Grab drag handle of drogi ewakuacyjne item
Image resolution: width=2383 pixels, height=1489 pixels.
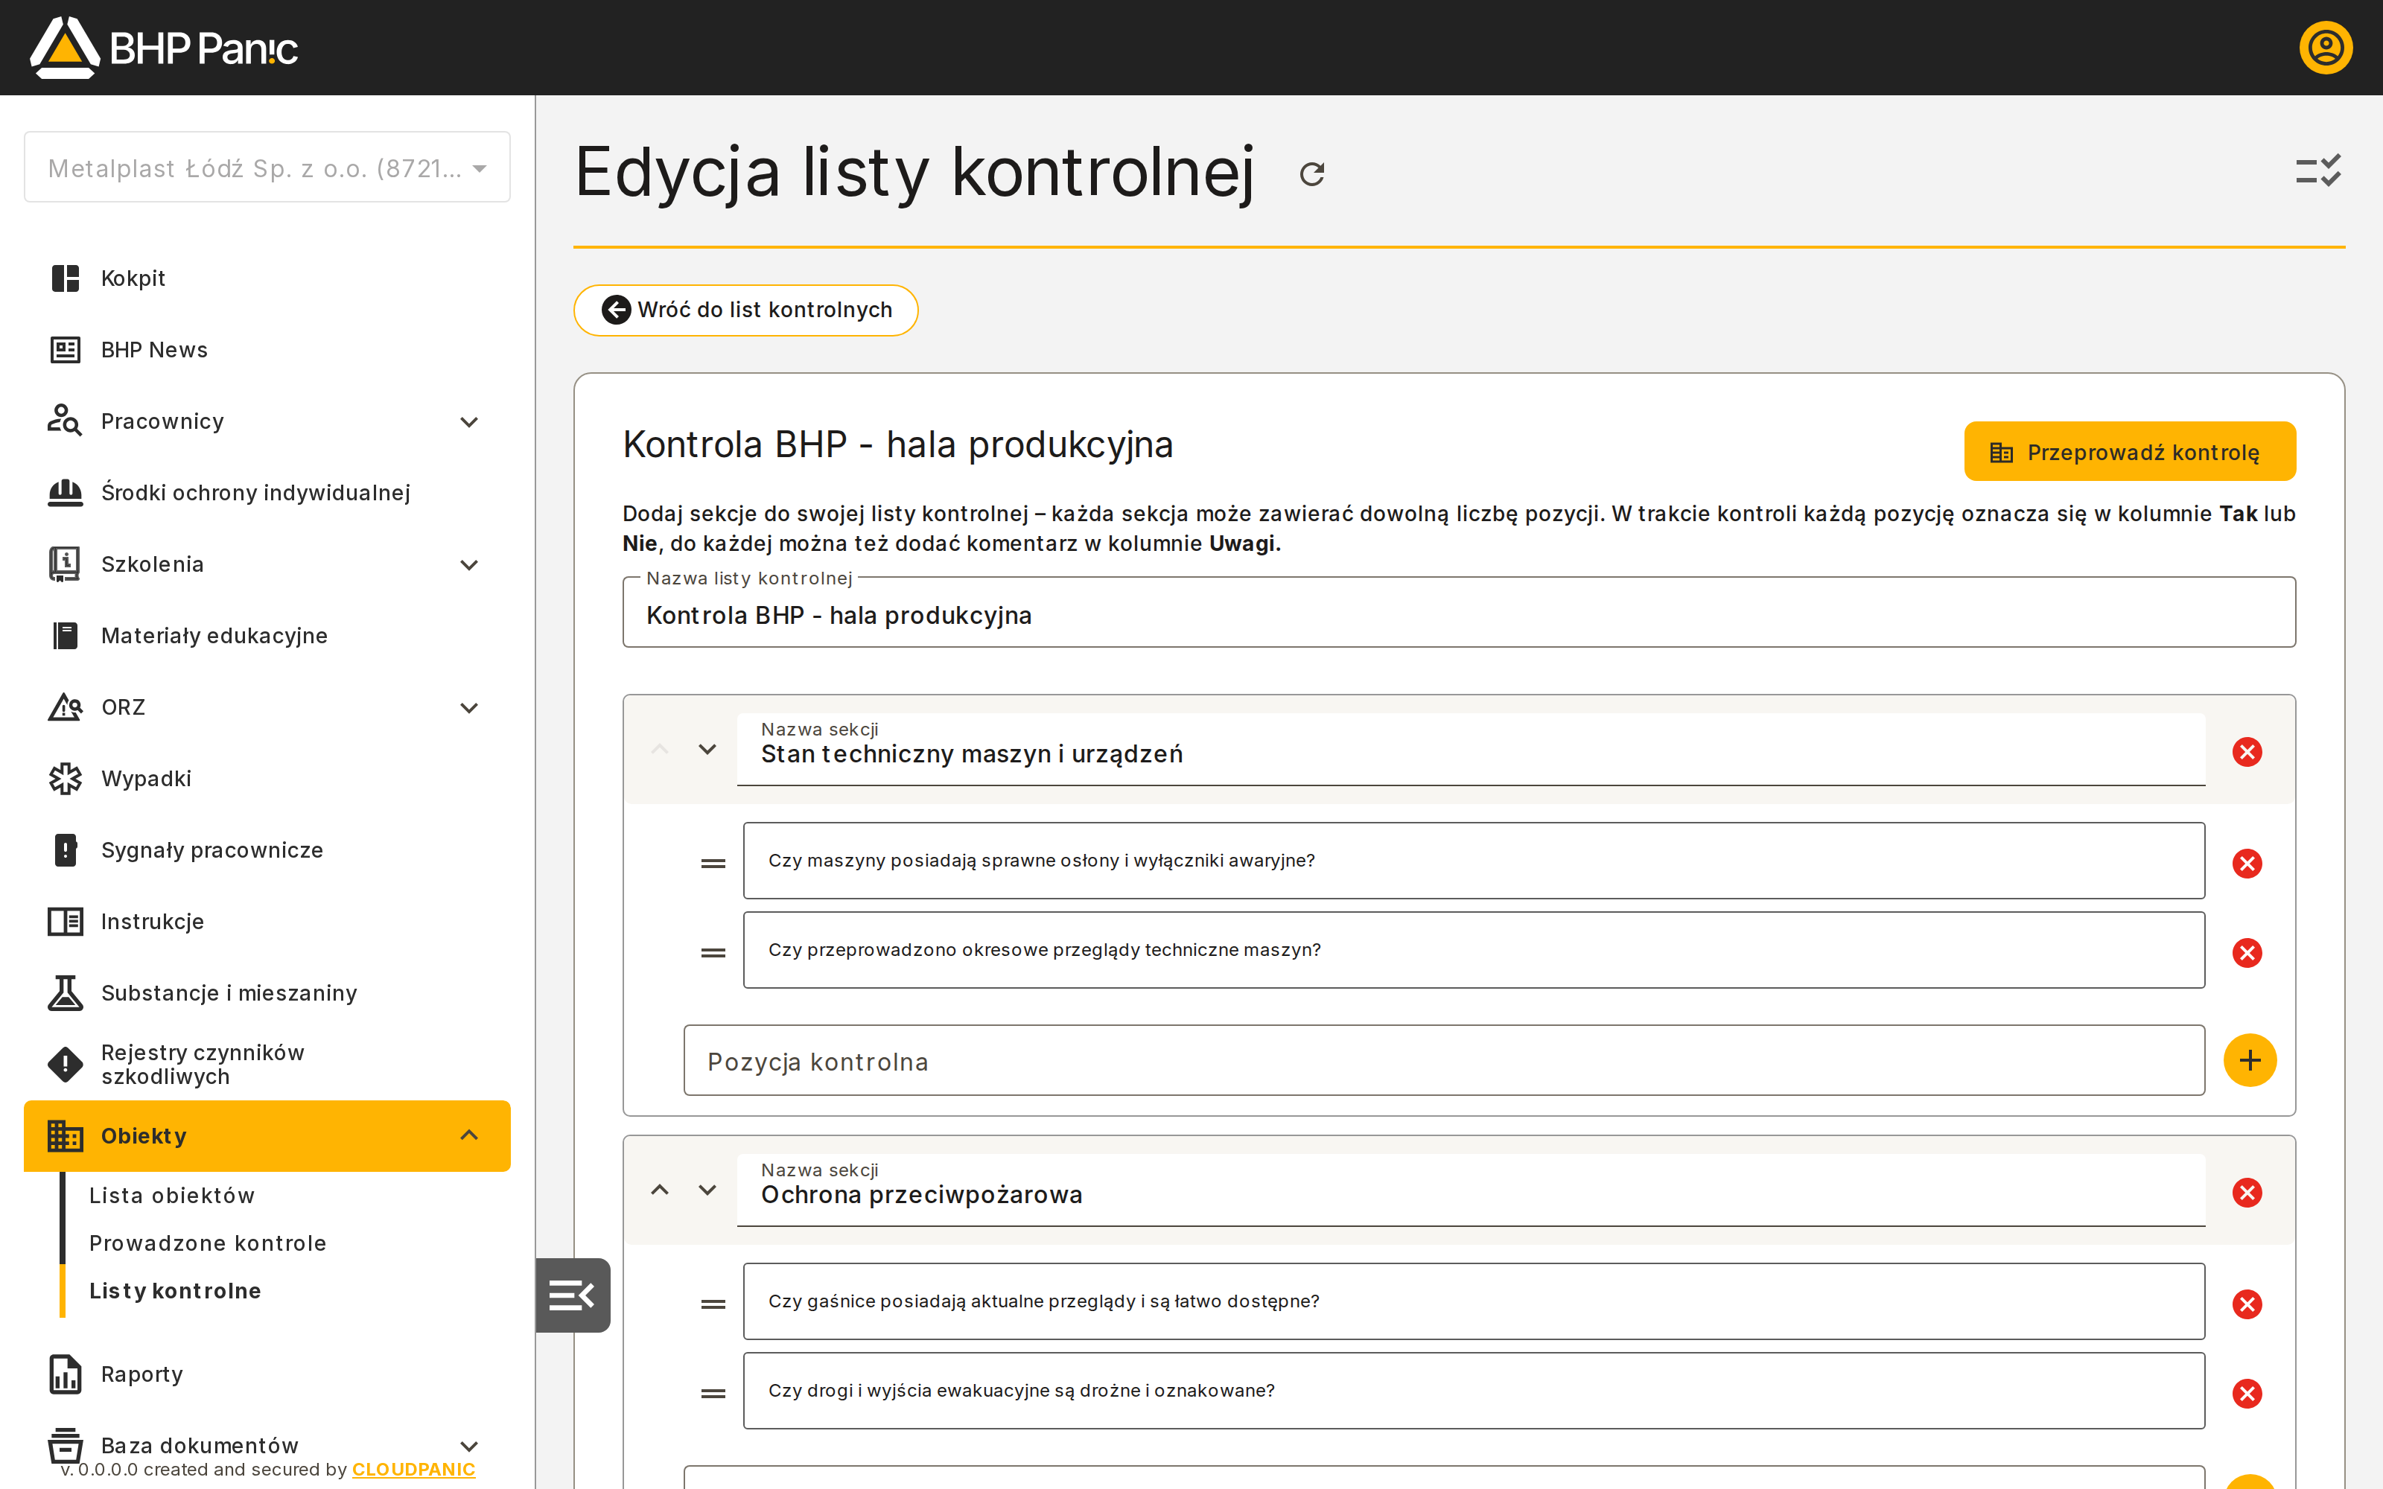(x=713, y=1394)
